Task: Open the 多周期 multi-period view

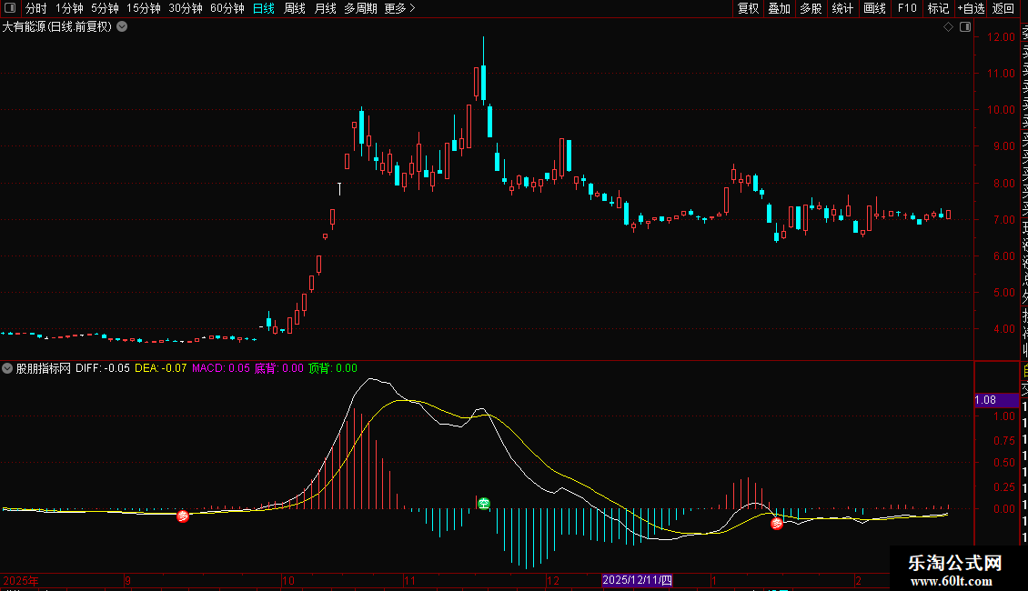Action: tap(360, 8)
